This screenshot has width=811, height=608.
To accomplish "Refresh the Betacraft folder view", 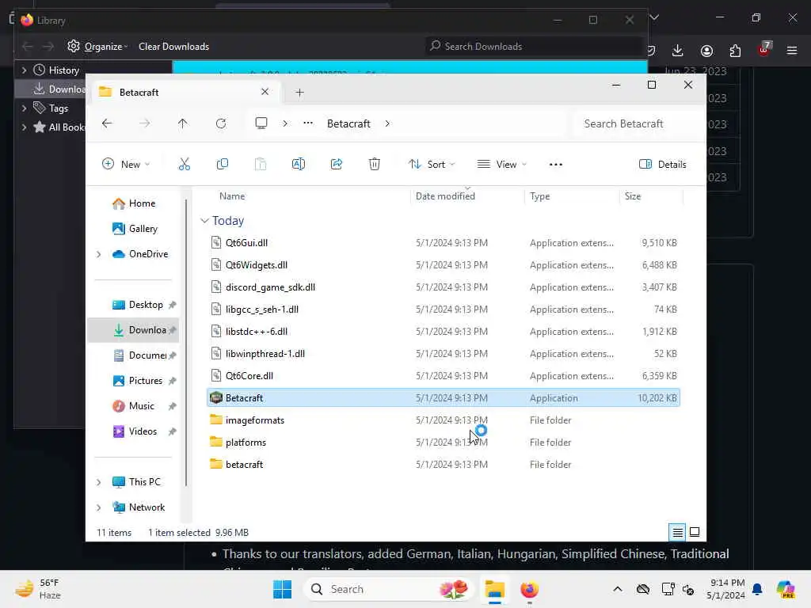I will pyautogui.click(x=221, y=123).
